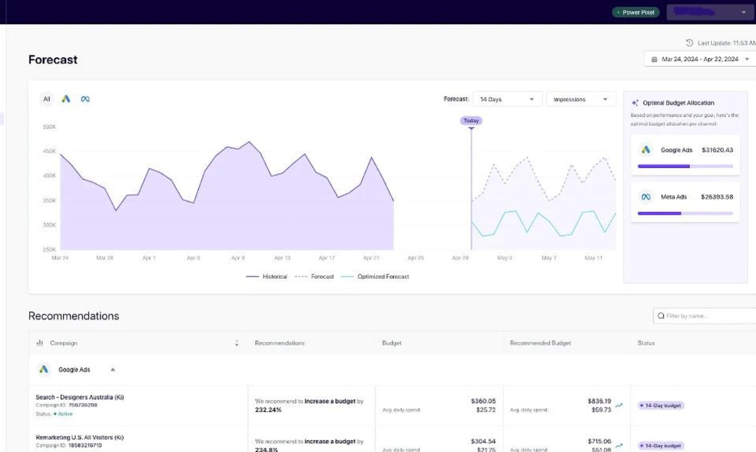Click the Recommendations section heading
756x452 pixels.
(x=74, y=316)
